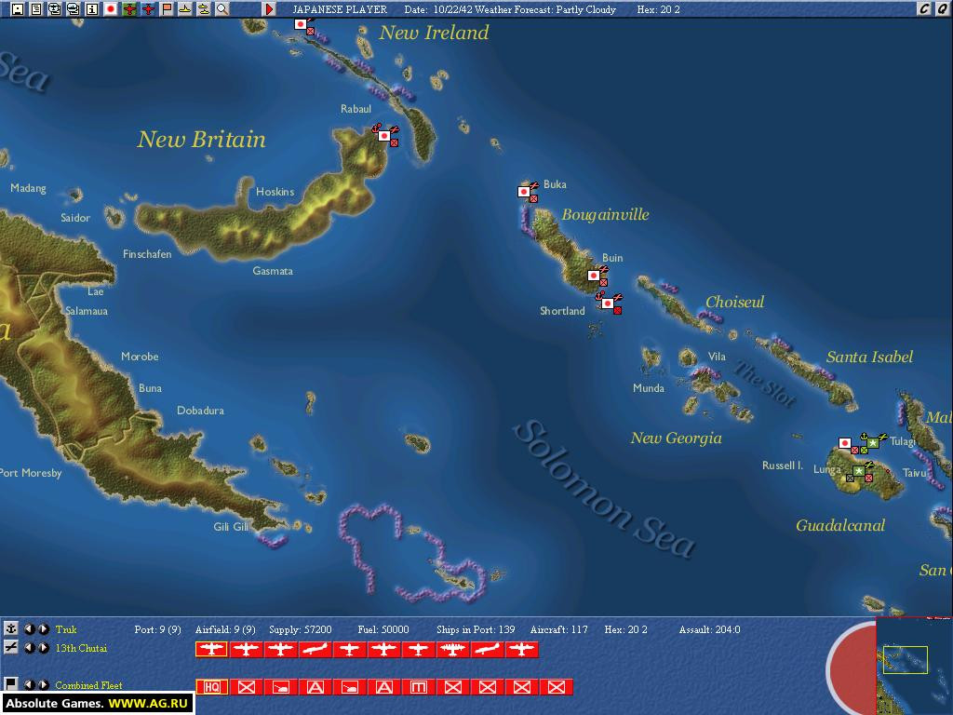Select the four-engine bomber aircraft tile
This screenshot has width=953, height=715.
pyautogui.click(x=452, y=649)
